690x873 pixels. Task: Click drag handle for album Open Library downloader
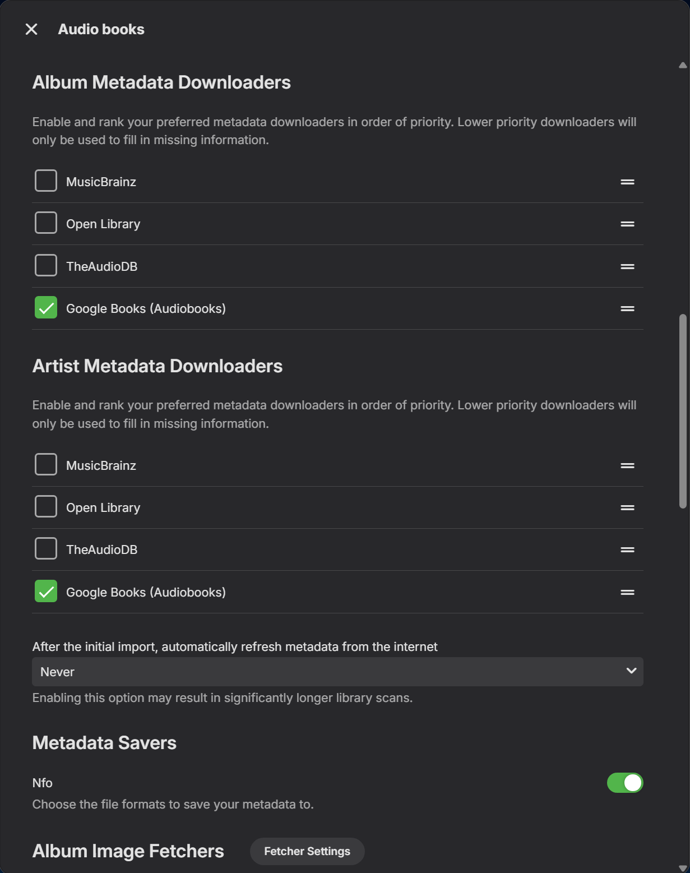pos(627,224)
